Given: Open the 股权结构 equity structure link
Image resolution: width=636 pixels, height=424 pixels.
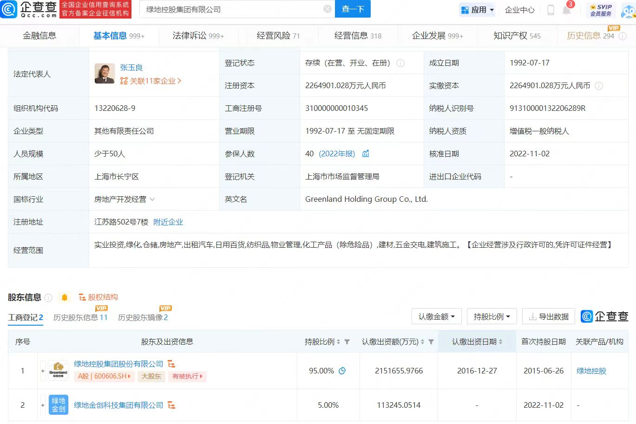Looking at the screenshot, I should [98, 297].
